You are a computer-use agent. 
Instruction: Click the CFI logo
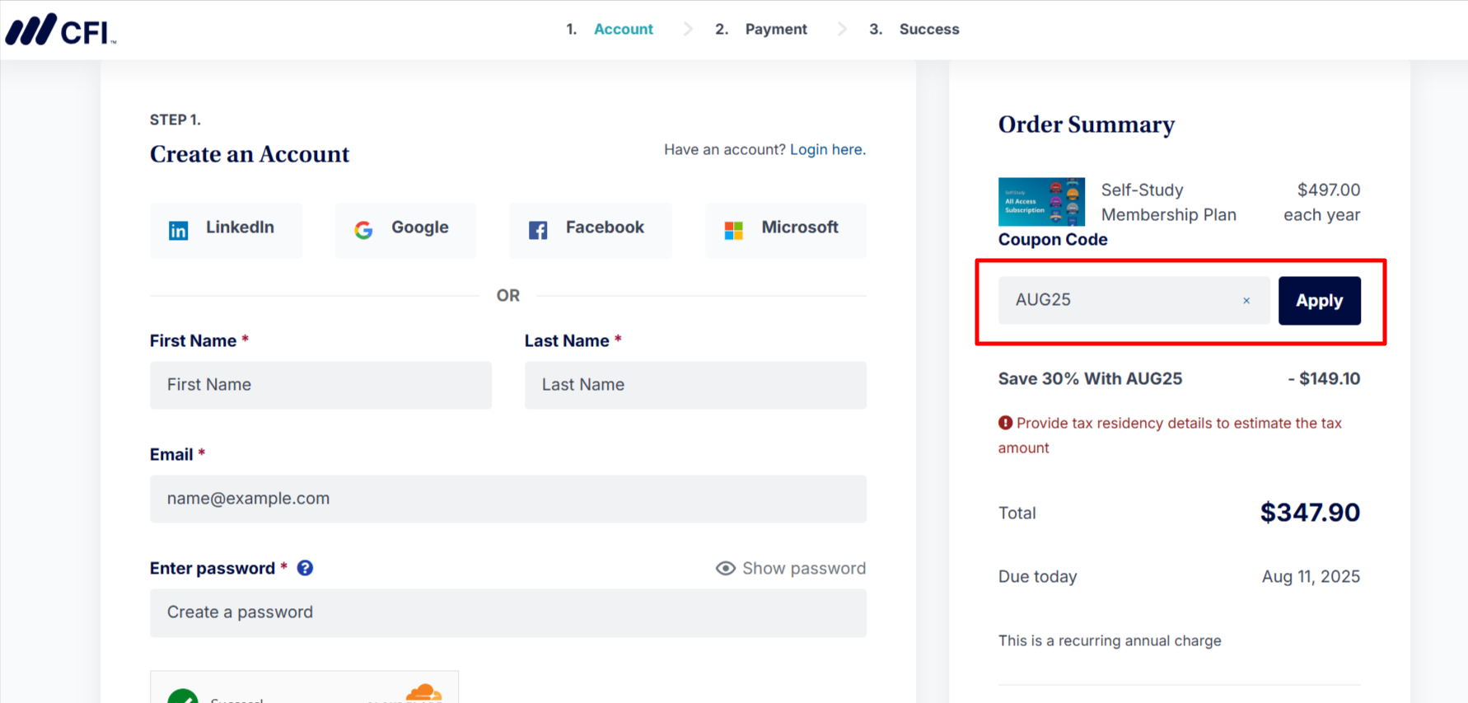click(x=61, y=30)
